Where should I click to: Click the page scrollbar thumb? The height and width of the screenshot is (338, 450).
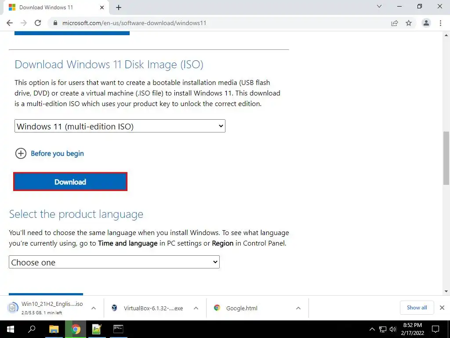click(446, 158)
